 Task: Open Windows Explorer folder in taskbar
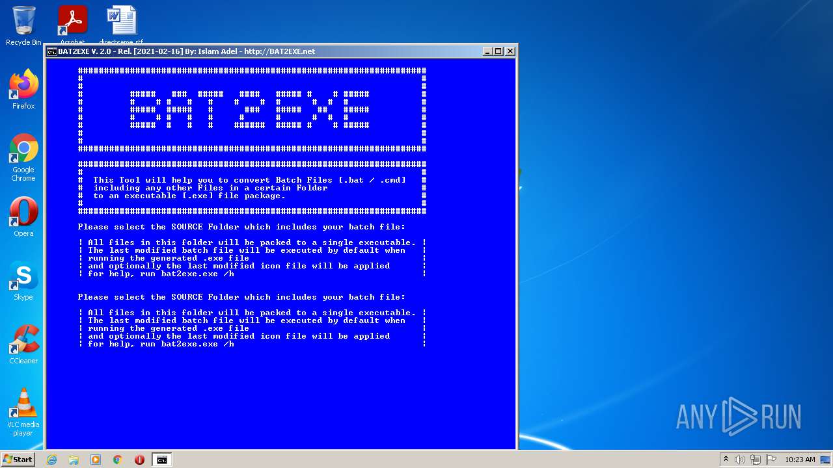[x=74, y=460]
